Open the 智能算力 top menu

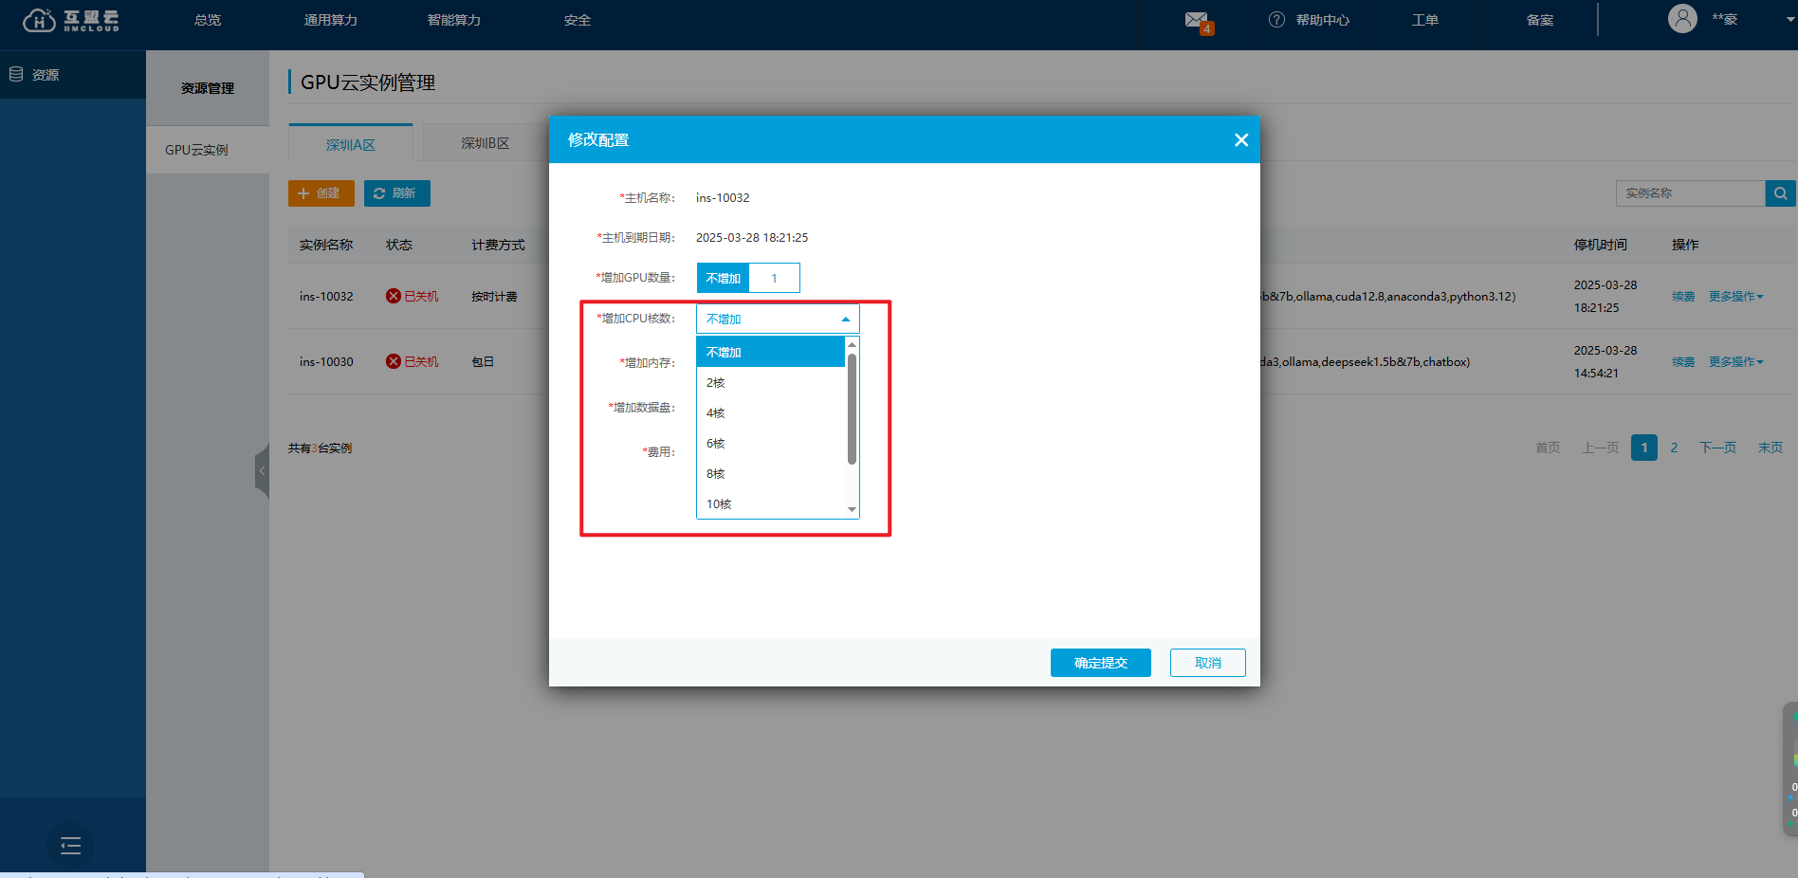click(453, 20)
